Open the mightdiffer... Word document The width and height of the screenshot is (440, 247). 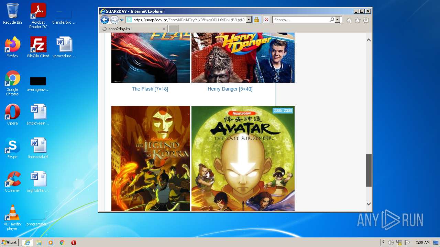[38, 182]
